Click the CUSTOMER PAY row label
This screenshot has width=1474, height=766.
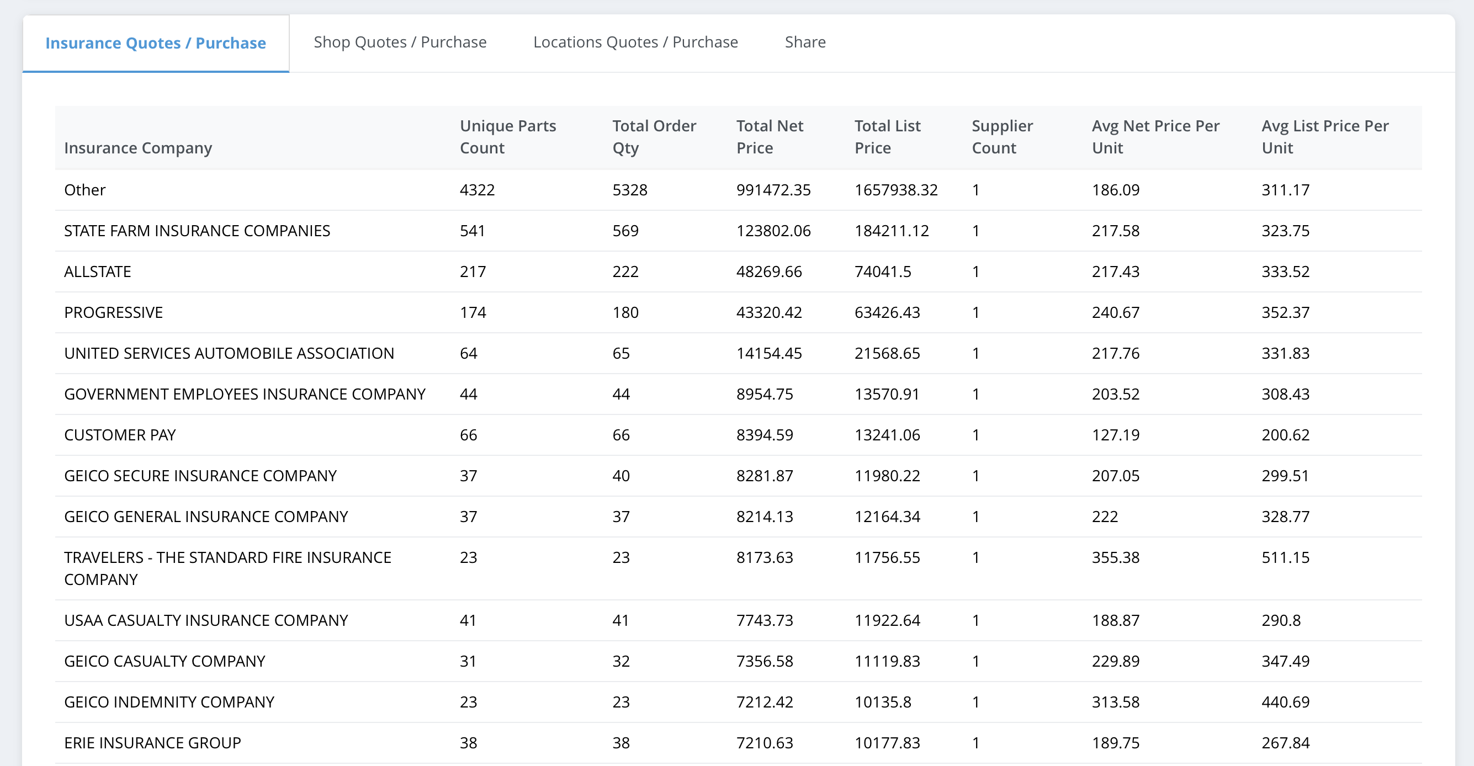coord(120,435)
